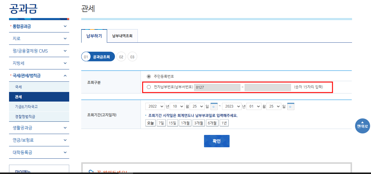This screenshot has width=371, height=174.
Task: Open the end date calendar picker icon
Action: pyautogui.click(x=291, y=106)
